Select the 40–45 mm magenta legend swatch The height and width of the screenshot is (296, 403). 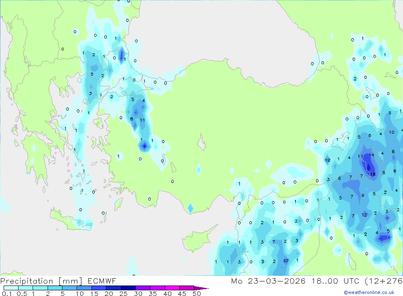[x=172, y=288]
